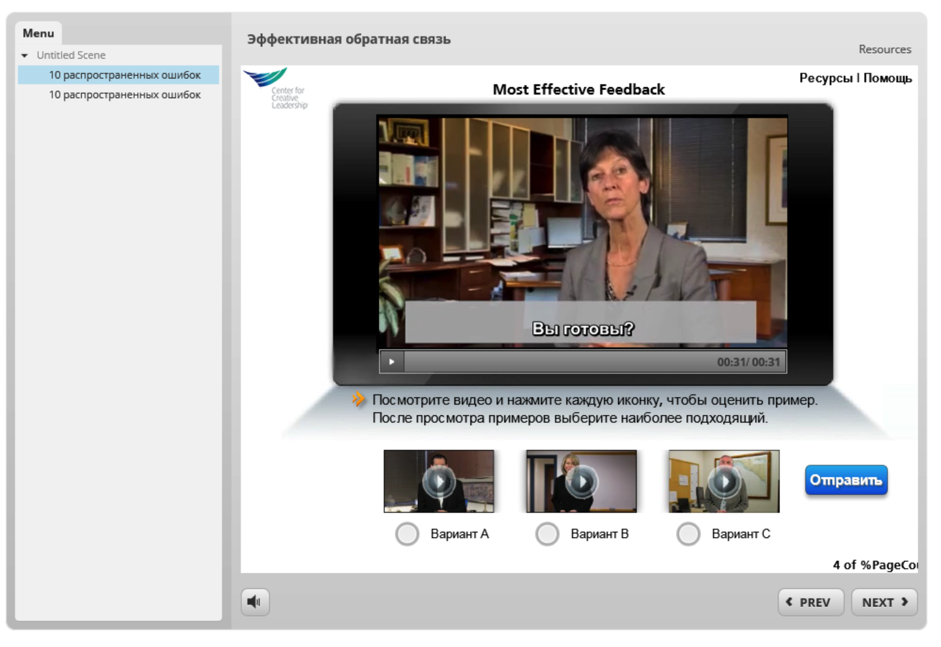Go to the previous slide with PREV
941x647 pixels.
point(810,602)
